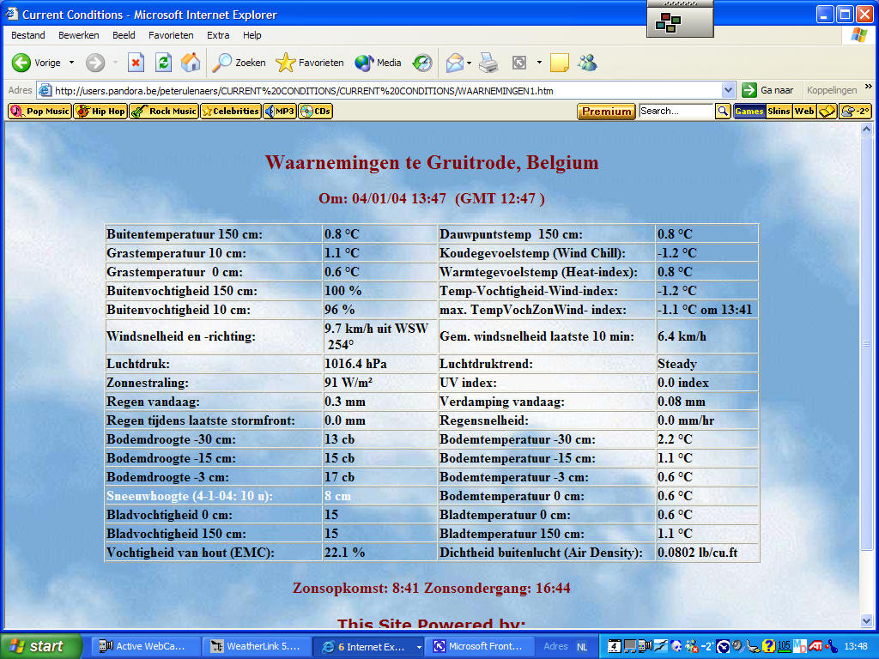
Task: Click into the toolbar Search field
Action: pyautogui.click(x=676, y=112)
